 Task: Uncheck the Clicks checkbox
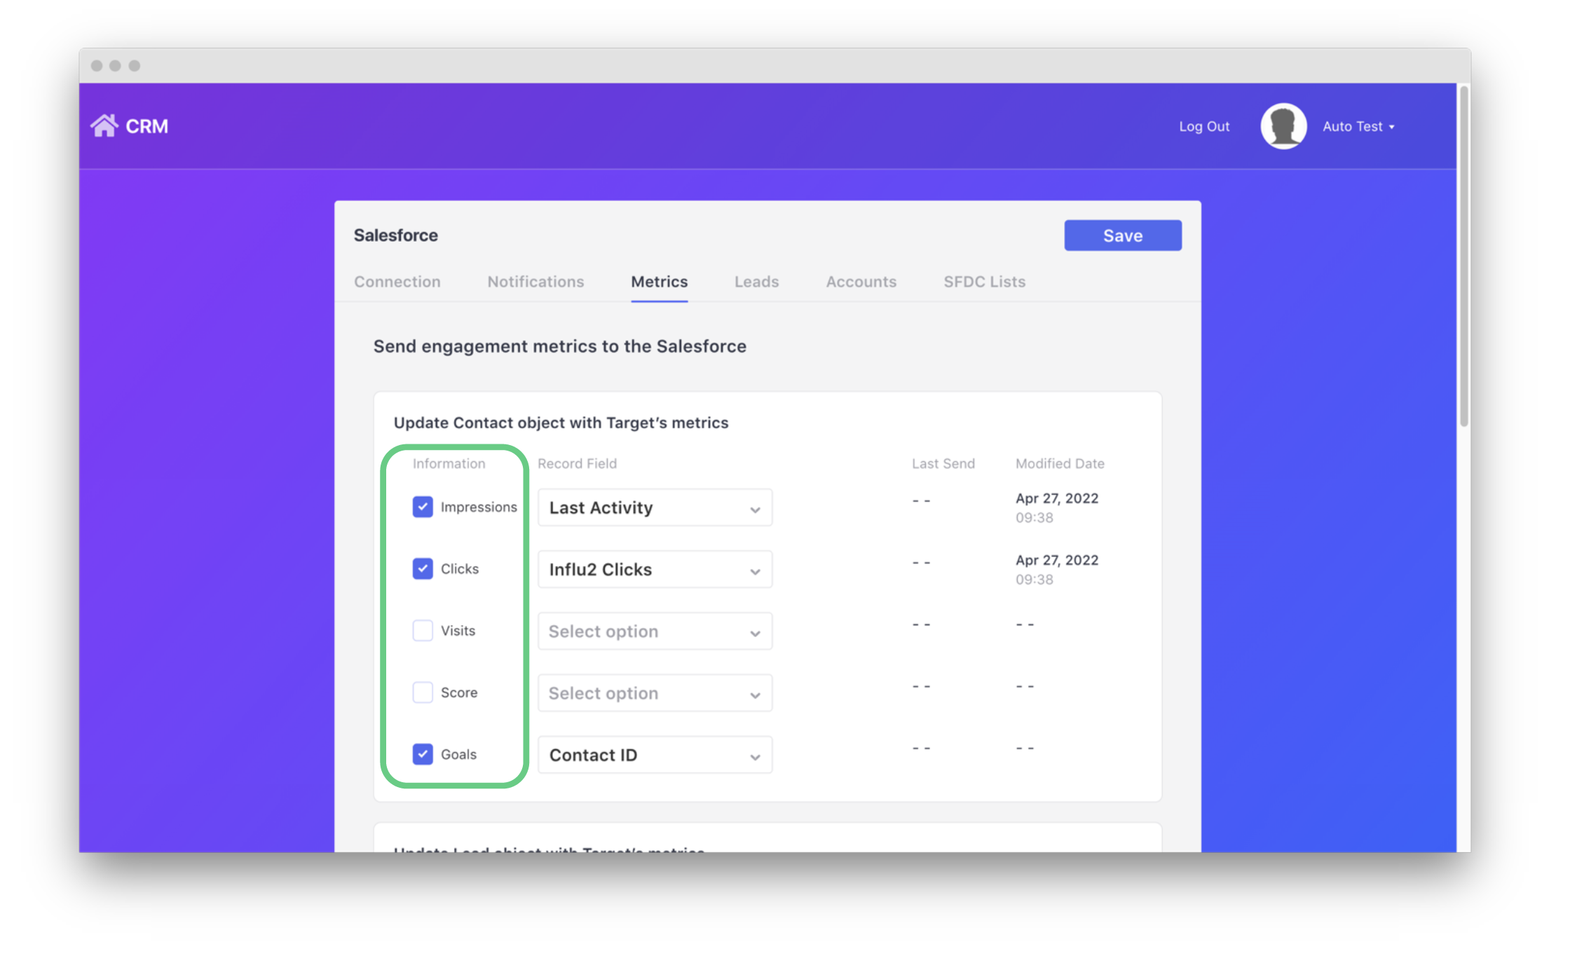click(423, 568)
